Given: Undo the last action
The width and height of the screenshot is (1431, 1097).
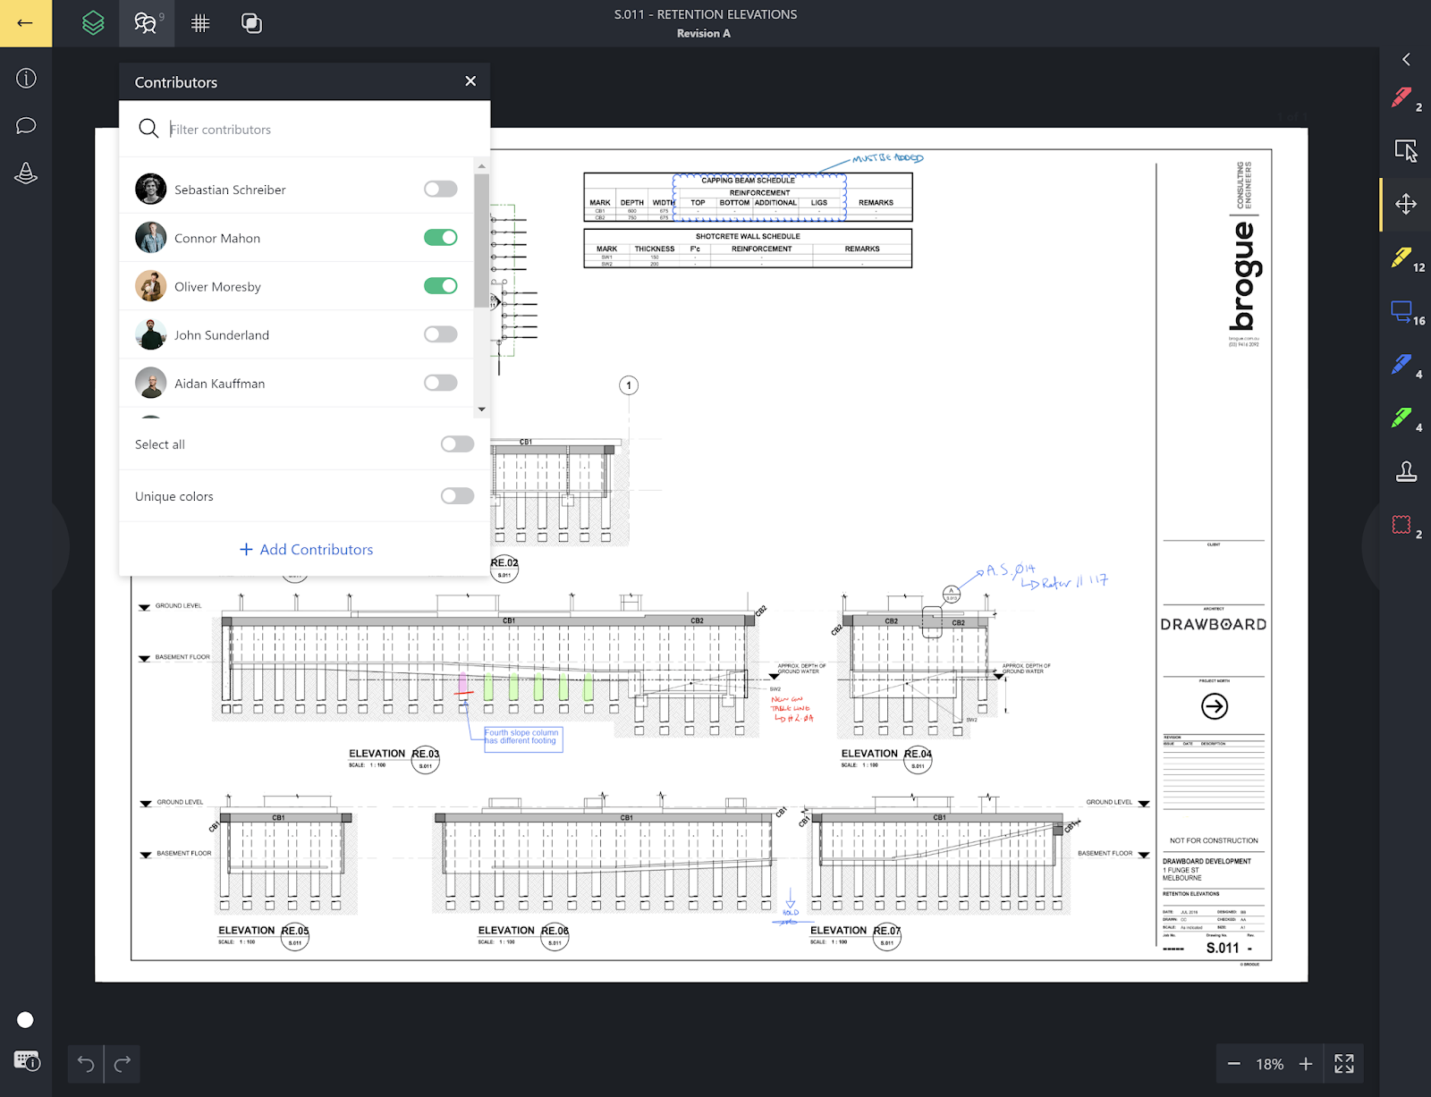Looking at the screenshot, I should click(85, 1064).
